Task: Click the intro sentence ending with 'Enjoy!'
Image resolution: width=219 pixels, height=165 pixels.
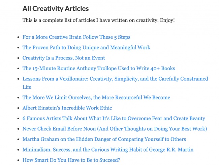Action: tap(98, 20)
